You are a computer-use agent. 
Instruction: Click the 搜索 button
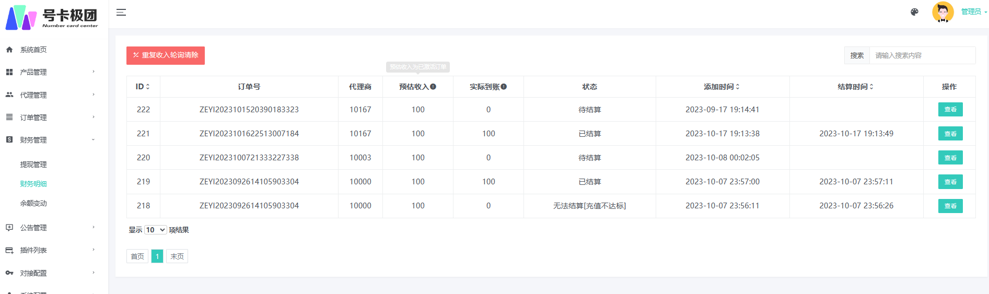point(857,55)
